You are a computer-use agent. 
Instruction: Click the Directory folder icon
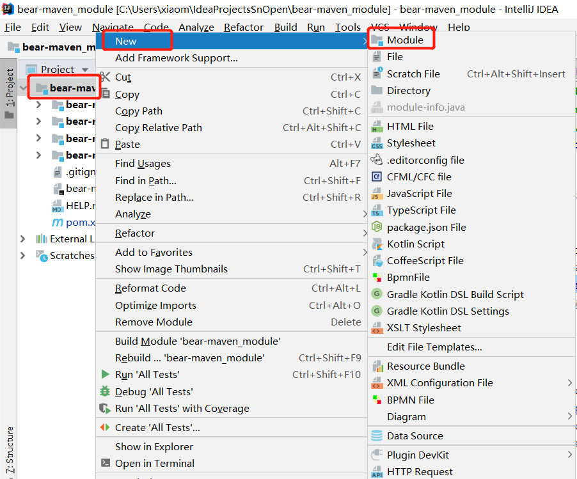point(377,90)
